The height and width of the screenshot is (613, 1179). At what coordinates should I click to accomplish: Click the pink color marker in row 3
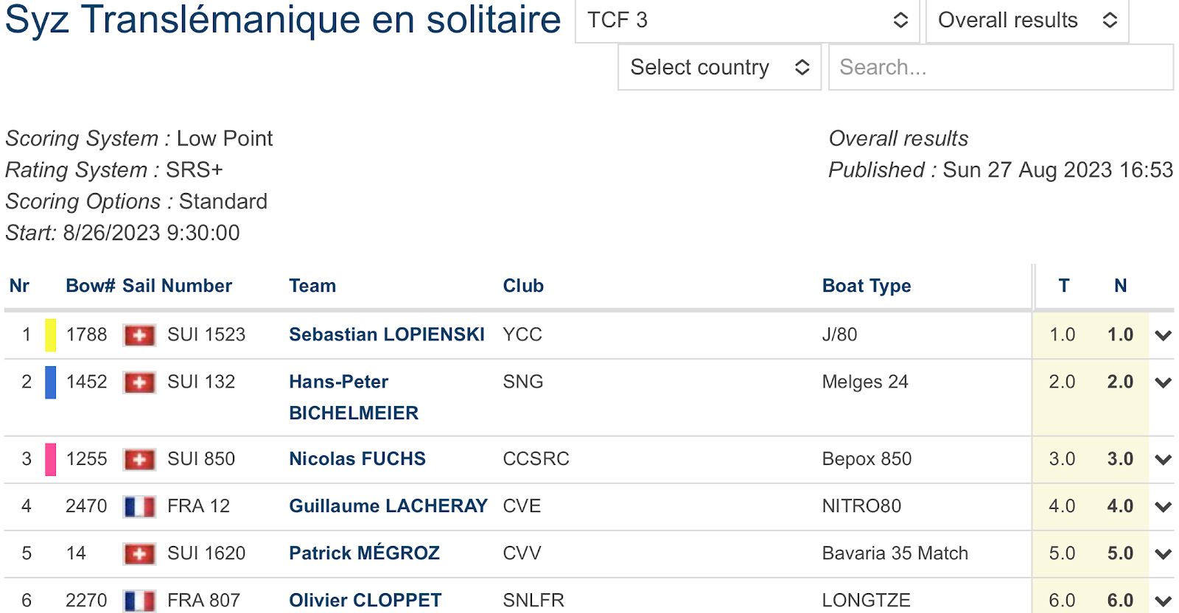(51, 460)
